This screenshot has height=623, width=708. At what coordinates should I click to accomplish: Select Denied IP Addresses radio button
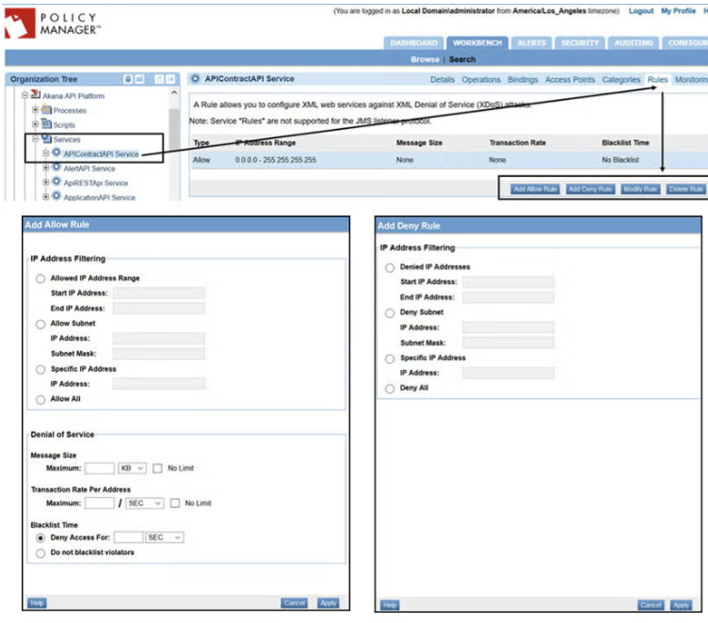(x=390, y=267)
